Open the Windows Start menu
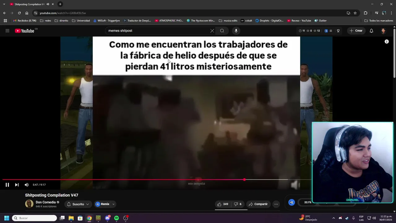 point(6,218)
